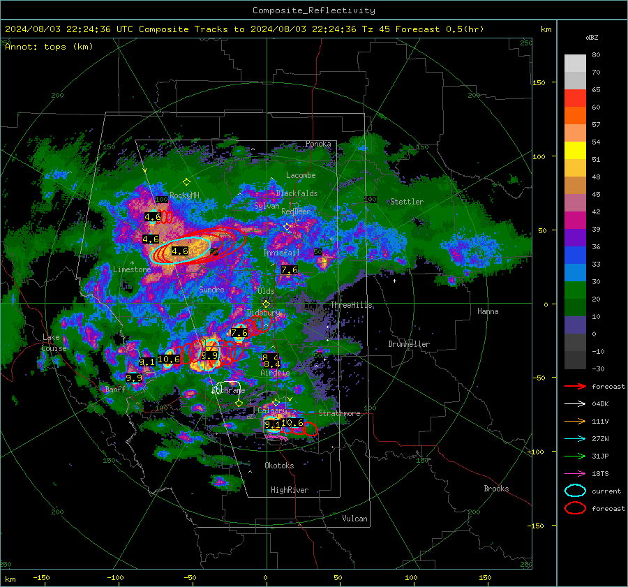
Task: Click the yellow diamond marker below Cochrane
Action: click(239, 403)
